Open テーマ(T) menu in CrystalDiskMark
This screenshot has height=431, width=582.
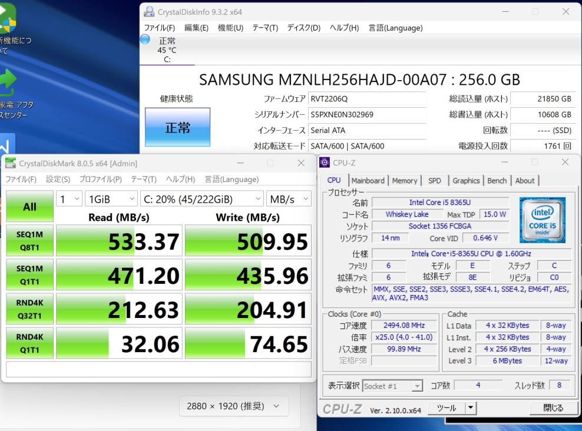click(144, 179)
